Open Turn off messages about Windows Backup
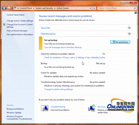 click(63, 47)
